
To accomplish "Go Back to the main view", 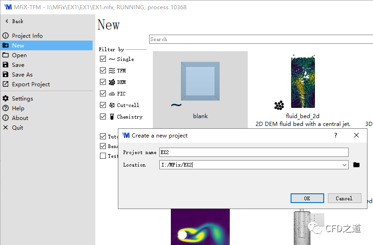I will pyautogui.click(x=15, y=21).
